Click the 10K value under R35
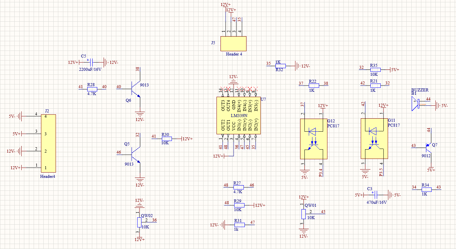This screenshot has height=249, width=456. 374,74
